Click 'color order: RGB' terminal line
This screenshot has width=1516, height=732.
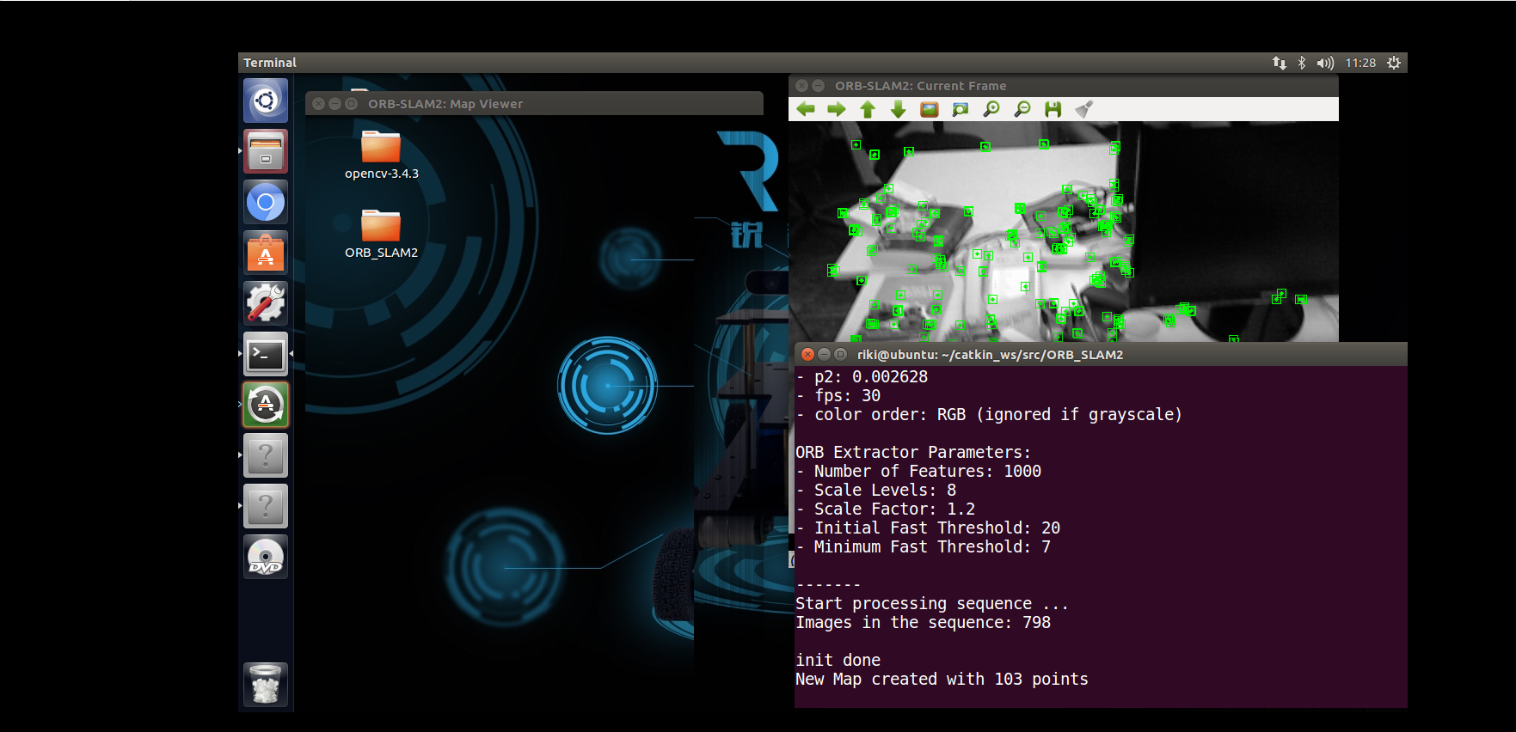click(x=989, y=414)
